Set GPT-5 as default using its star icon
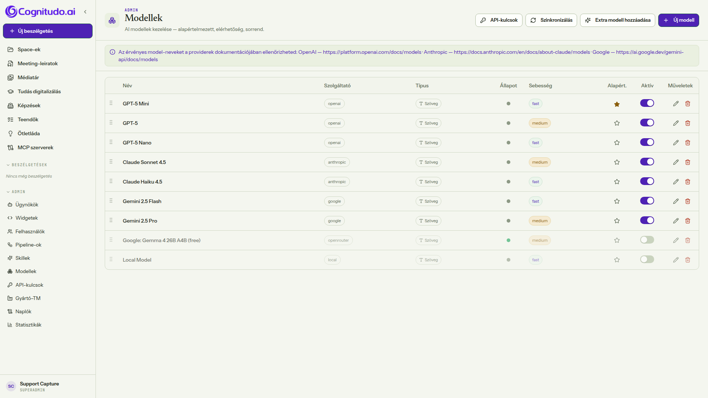The height and width of the screenshot is (398, 708). (617, 123)
